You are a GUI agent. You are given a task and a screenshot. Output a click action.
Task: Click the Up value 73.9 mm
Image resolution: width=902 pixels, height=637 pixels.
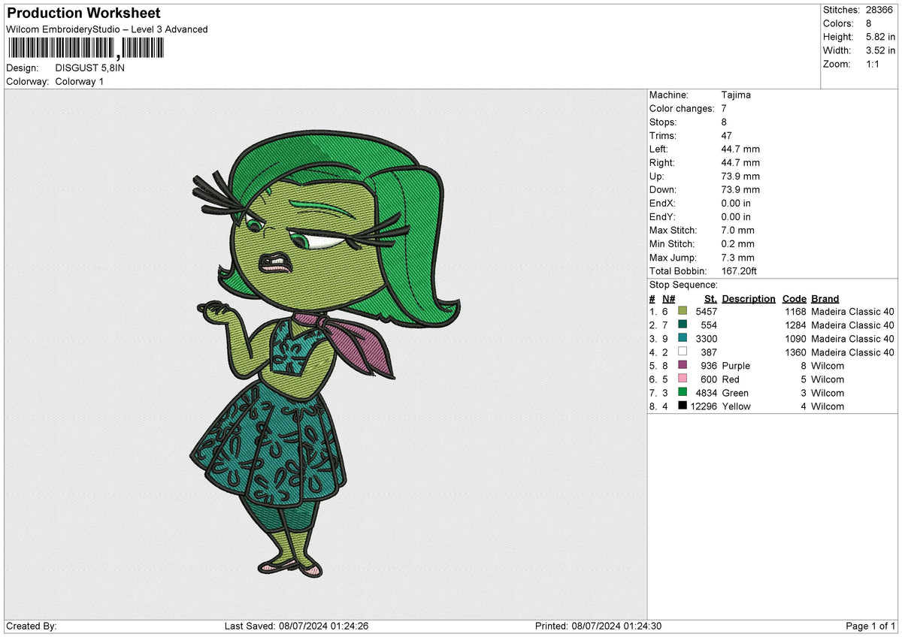(740, 177)
